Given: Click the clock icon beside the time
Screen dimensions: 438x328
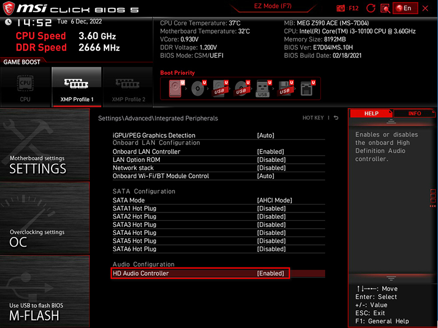Looking at the screenshot, I should (8, 22).
